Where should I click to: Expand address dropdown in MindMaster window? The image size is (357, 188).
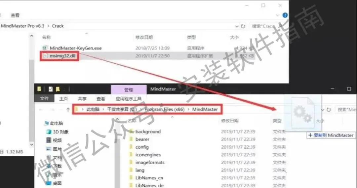click(x=322, y=110)
